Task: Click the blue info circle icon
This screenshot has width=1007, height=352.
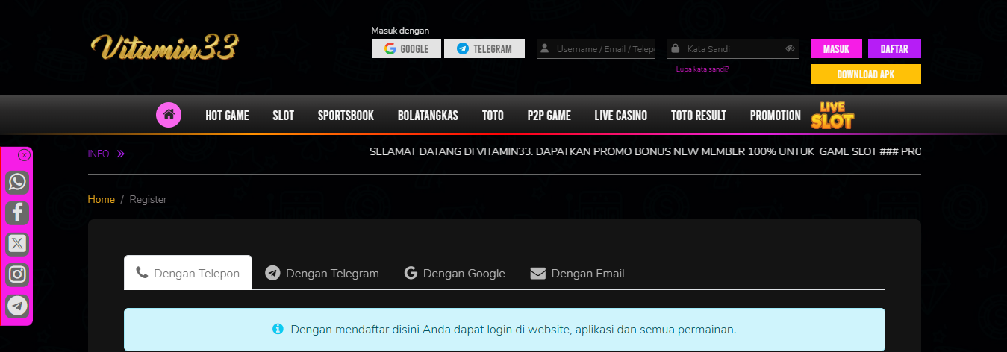Action: coord(278,329)
